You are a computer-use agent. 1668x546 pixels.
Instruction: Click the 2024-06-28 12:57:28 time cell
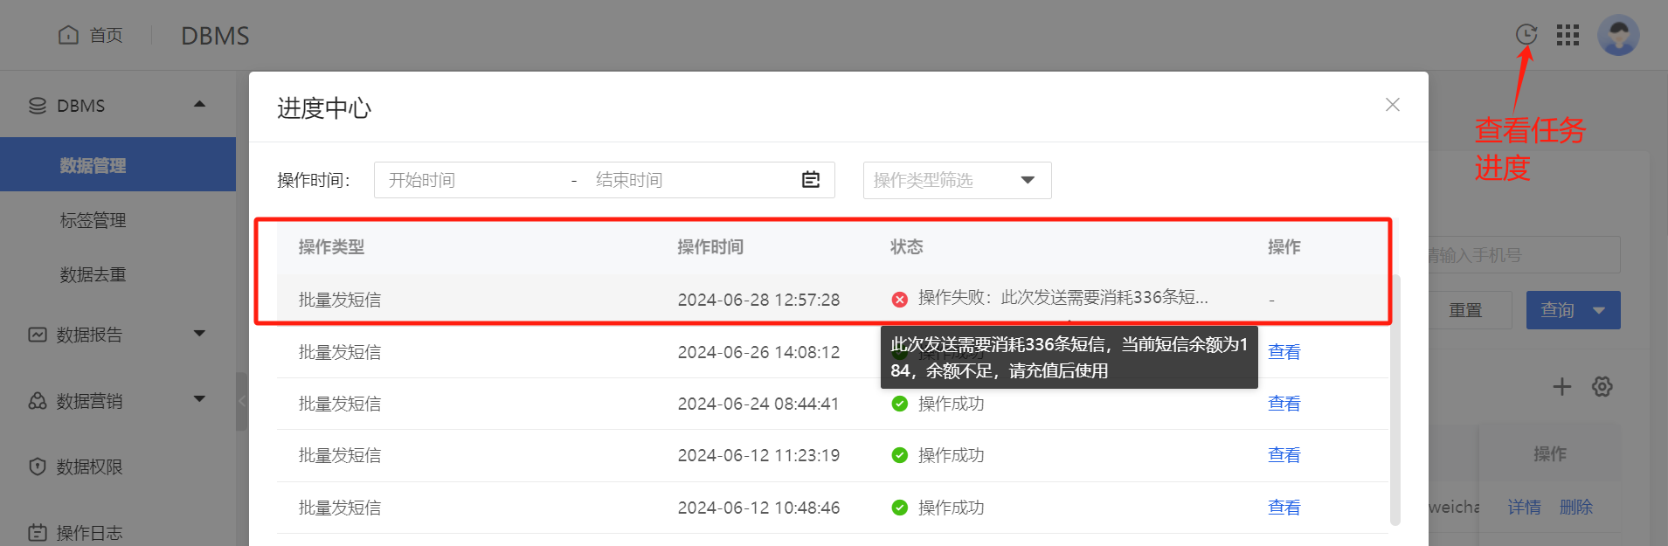(758, 300)
